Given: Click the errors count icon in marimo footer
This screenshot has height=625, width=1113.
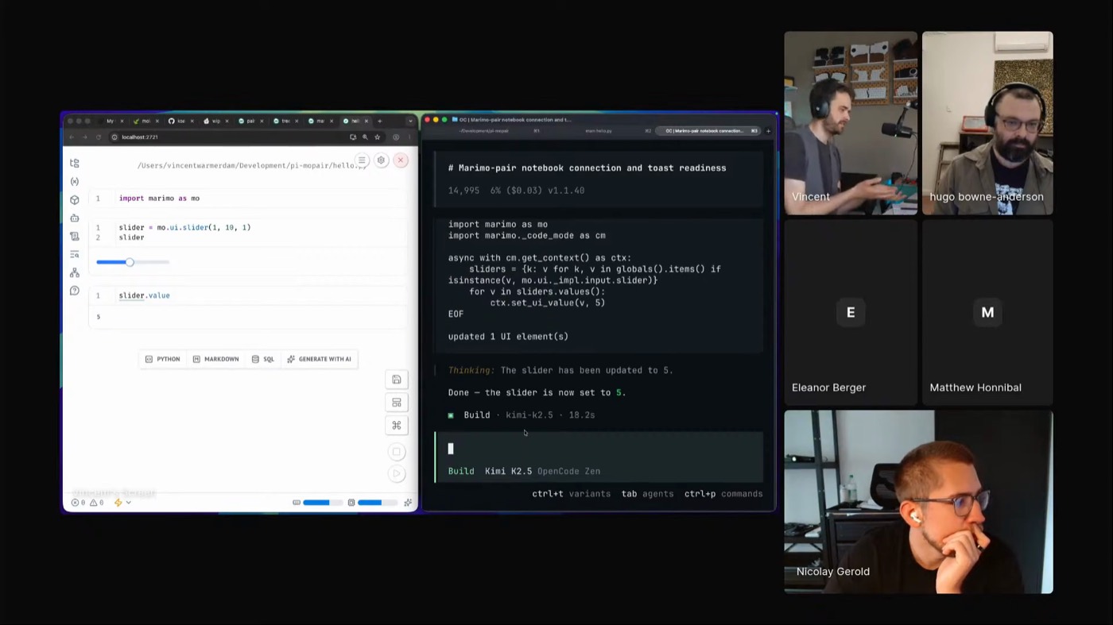Looking at the screenshot, I should pyautogui.click(x=77, y=503).
